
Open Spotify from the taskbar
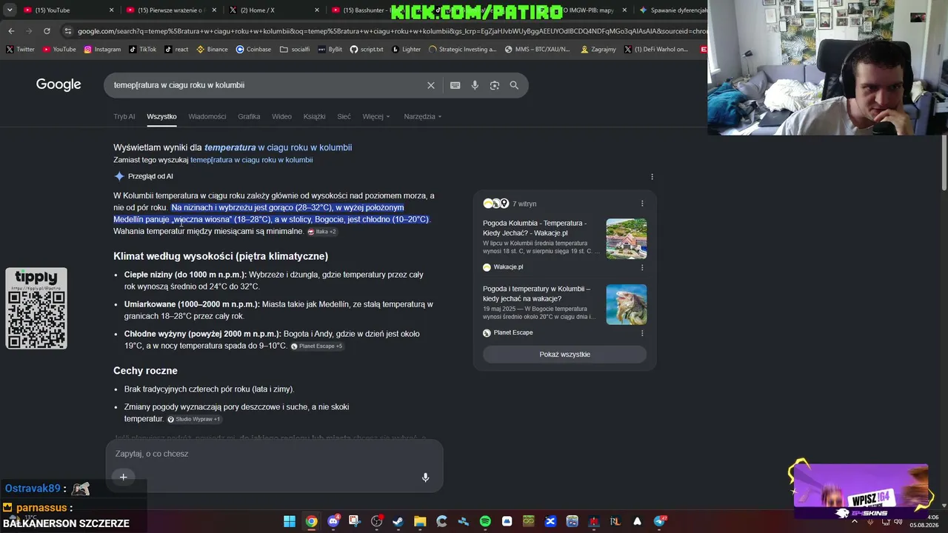coord(485,521)
